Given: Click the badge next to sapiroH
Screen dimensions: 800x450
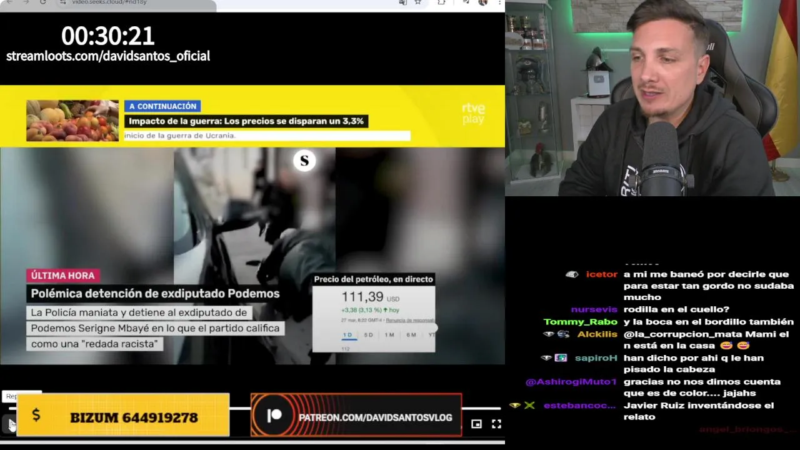Looking at the screenshot, I should tap(561, 358).
